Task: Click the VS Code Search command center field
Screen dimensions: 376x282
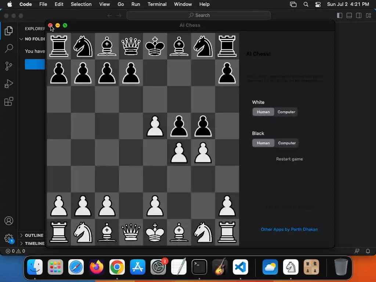Action: click(199, 15)
